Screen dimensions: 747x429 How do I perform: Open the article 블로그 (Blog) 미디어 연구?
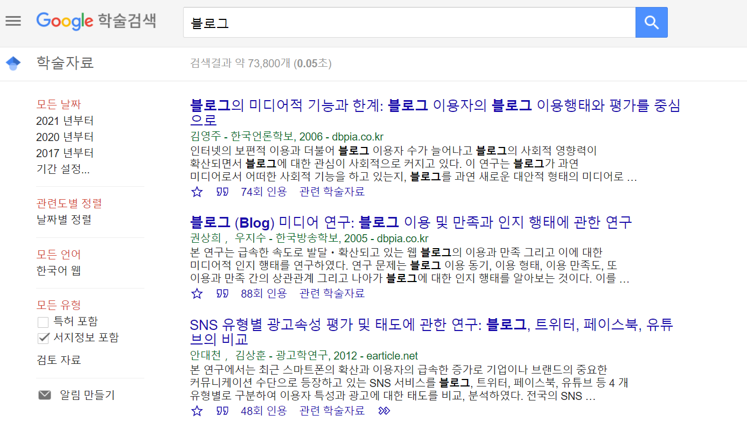411,222
